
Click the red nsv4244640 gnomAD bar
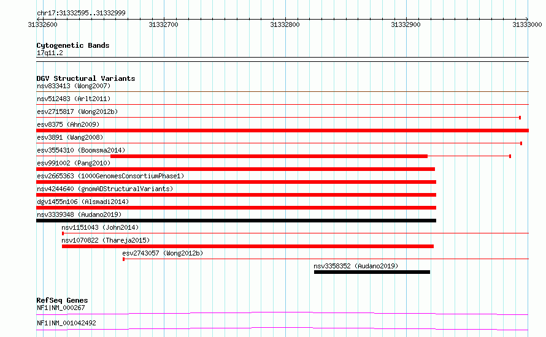(236, 195)
